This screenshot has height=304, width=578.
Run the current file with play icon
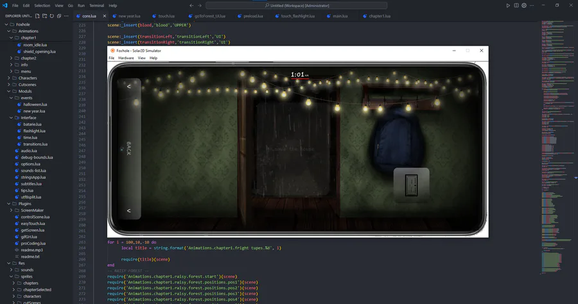508,6
